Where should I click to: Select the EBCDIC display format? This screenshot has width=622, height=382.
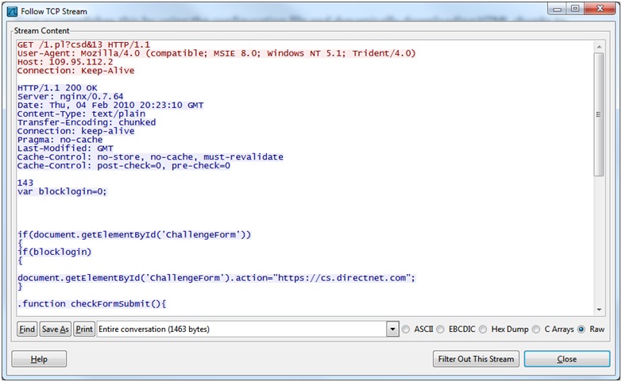[x=440, y=330]
